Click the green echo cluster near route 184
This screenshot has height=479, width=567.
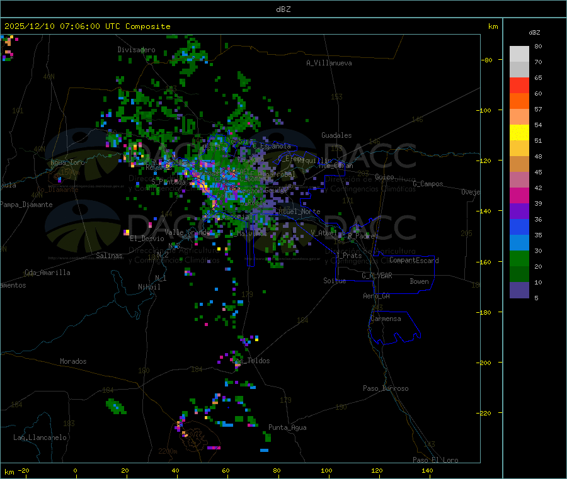(116, 407)
